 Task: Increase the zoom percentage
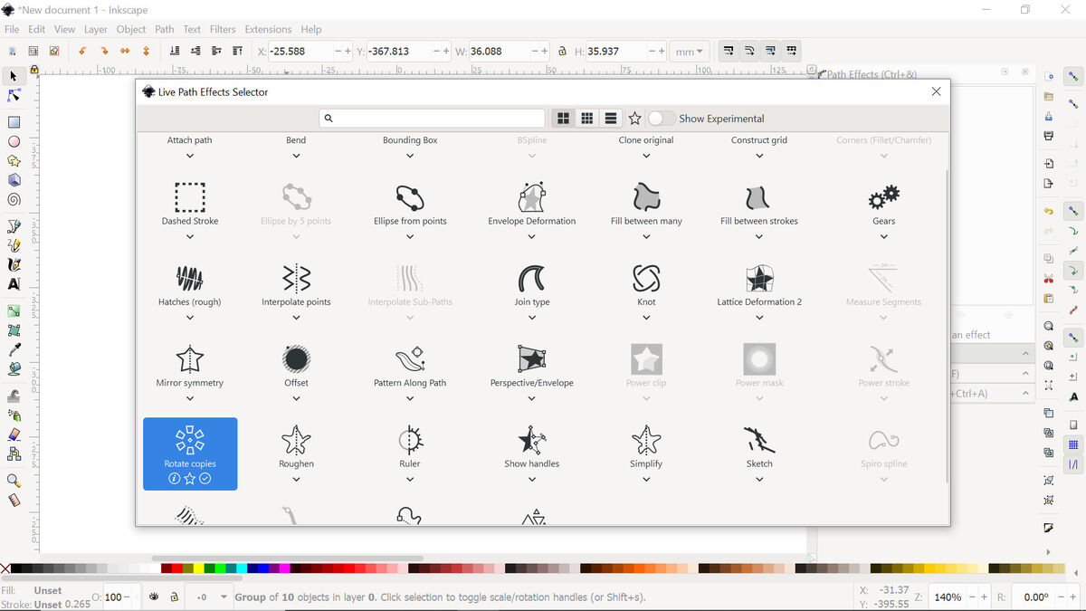click(x=985, y=597)
